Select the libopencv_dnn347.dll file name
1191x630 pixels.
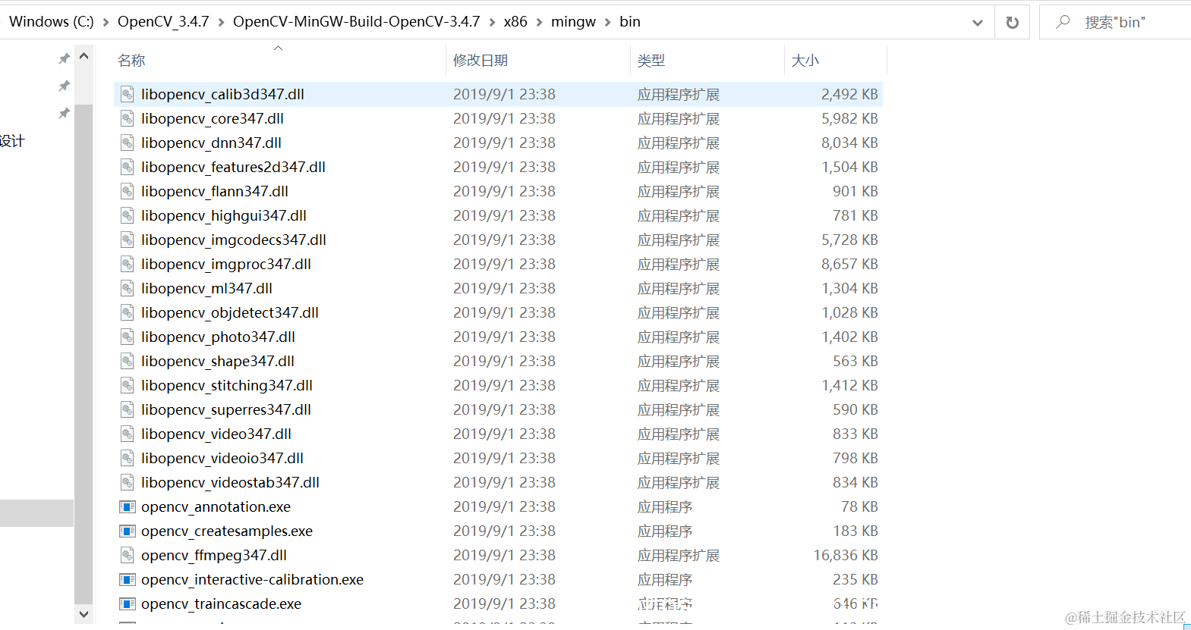[211, 143]
